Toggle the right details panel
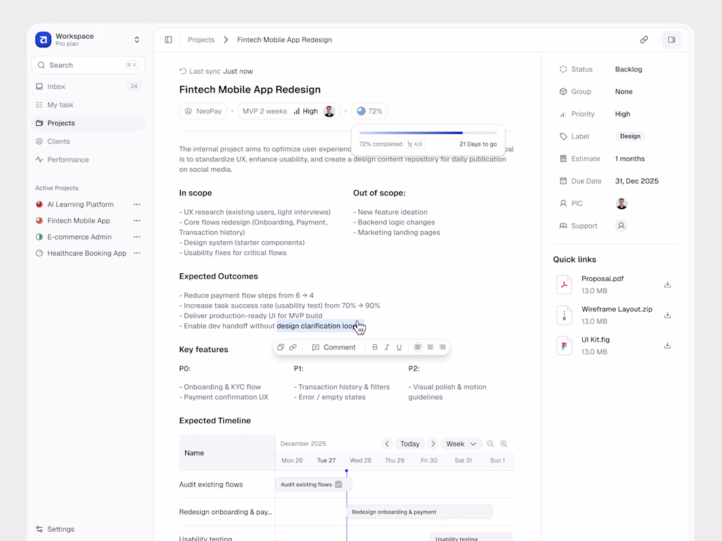The height and width of the screenshot is (541, 722). tap(671, 40)
